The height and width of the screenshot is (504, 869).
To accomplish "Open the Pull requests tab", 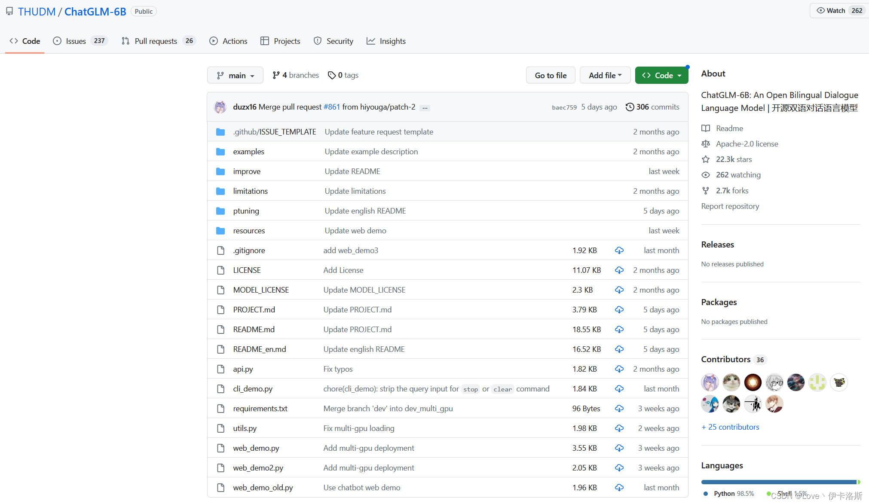I will tap(158, 41).
